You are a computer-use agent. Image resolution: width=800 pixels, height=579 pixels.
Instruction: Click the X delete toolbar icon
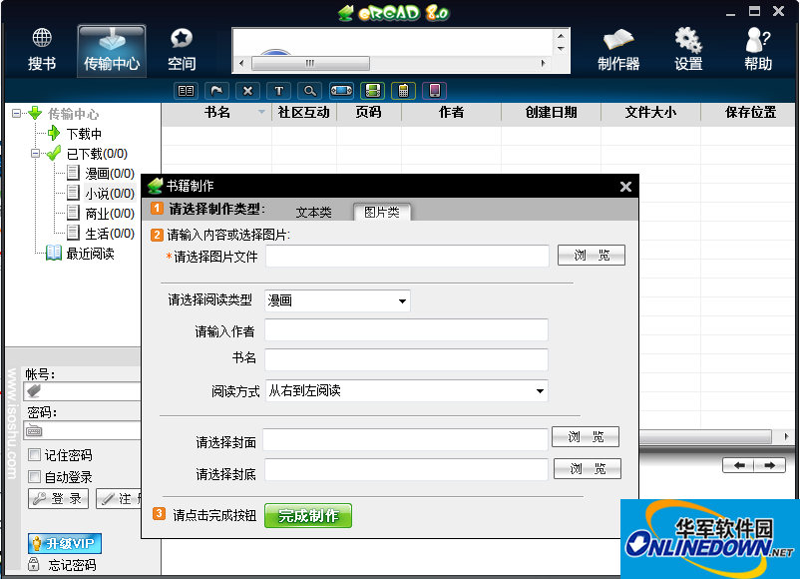(248, 91)
